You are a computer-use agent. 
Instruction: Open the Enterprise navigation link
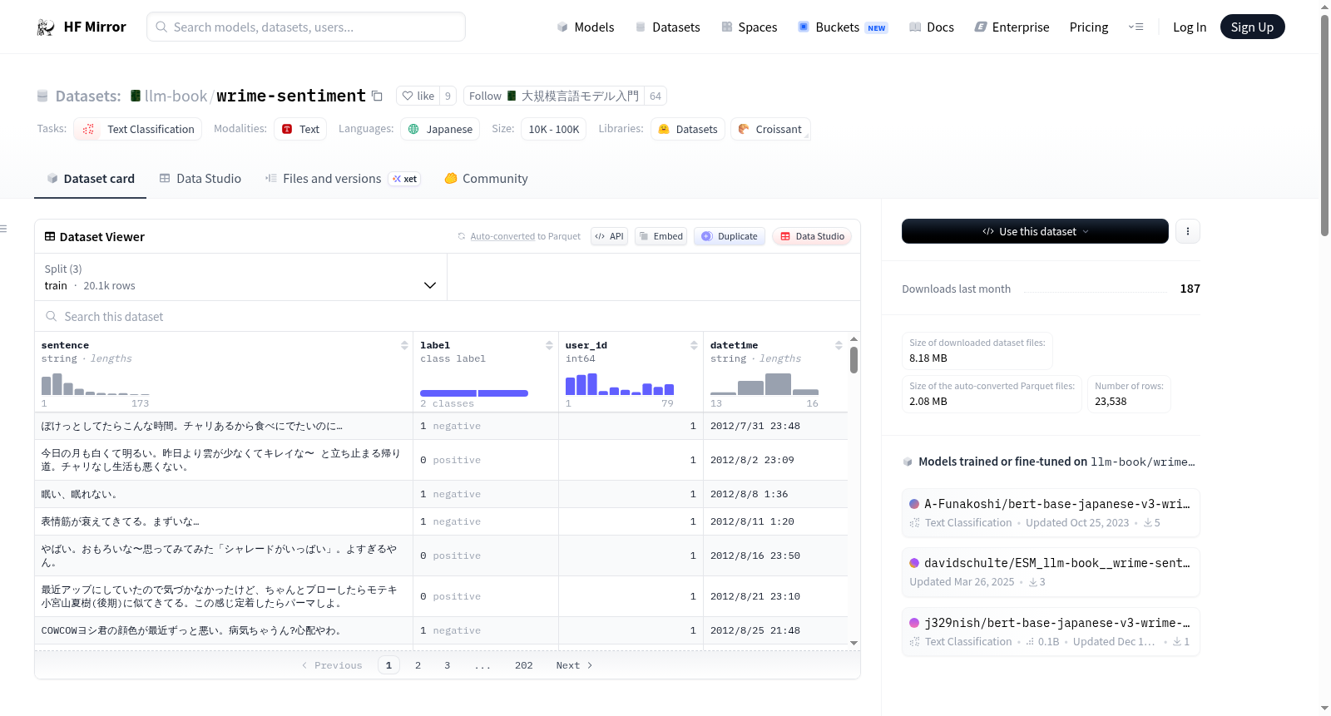(x=1012, y=27)
